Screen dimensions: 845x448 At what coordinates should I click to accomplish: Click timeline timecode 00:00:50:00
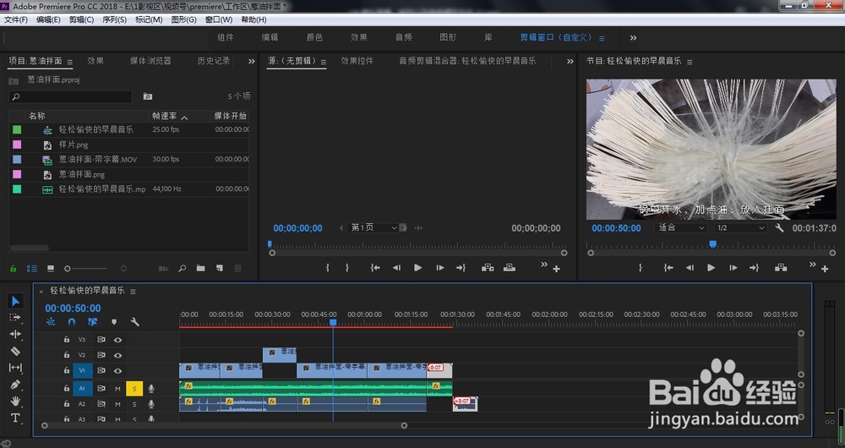(x=73, y=309)
